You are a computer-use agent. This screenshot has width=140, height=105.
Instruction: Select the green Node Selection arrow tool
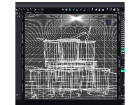pyautogui.click(x=70, y=10)
